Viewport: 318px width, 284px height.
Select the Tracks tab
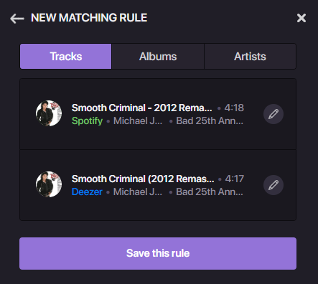pyautogui.click(x=66, y=57)
